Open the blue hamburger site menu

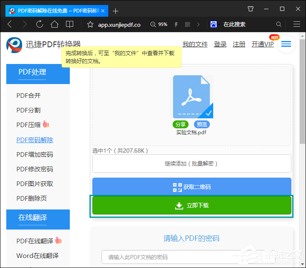pyautogui.click(x=286, y=44)
